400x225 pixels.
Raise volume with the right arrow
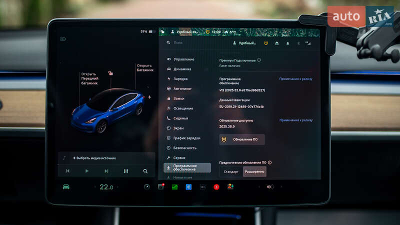(281, 187)
